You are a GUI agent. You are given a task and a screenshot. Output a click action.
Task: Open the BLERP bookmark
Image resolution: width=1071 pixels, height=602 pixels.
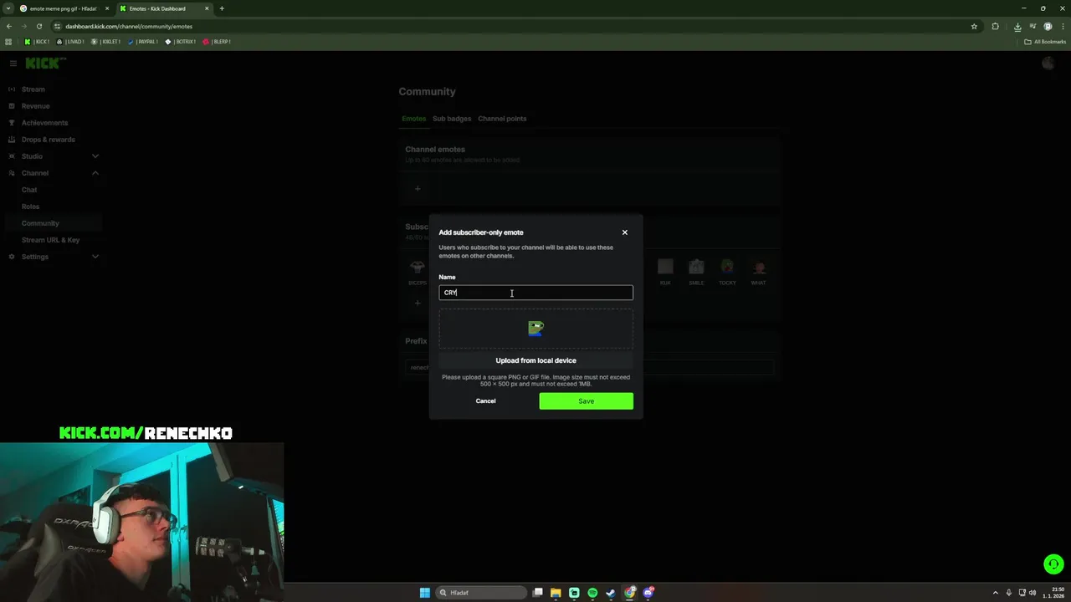coord(217,41)
